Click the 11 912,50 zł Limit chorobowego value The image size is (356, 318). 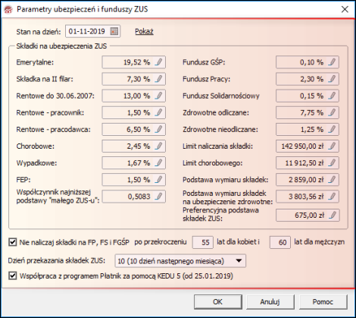[x=304, y=163]
